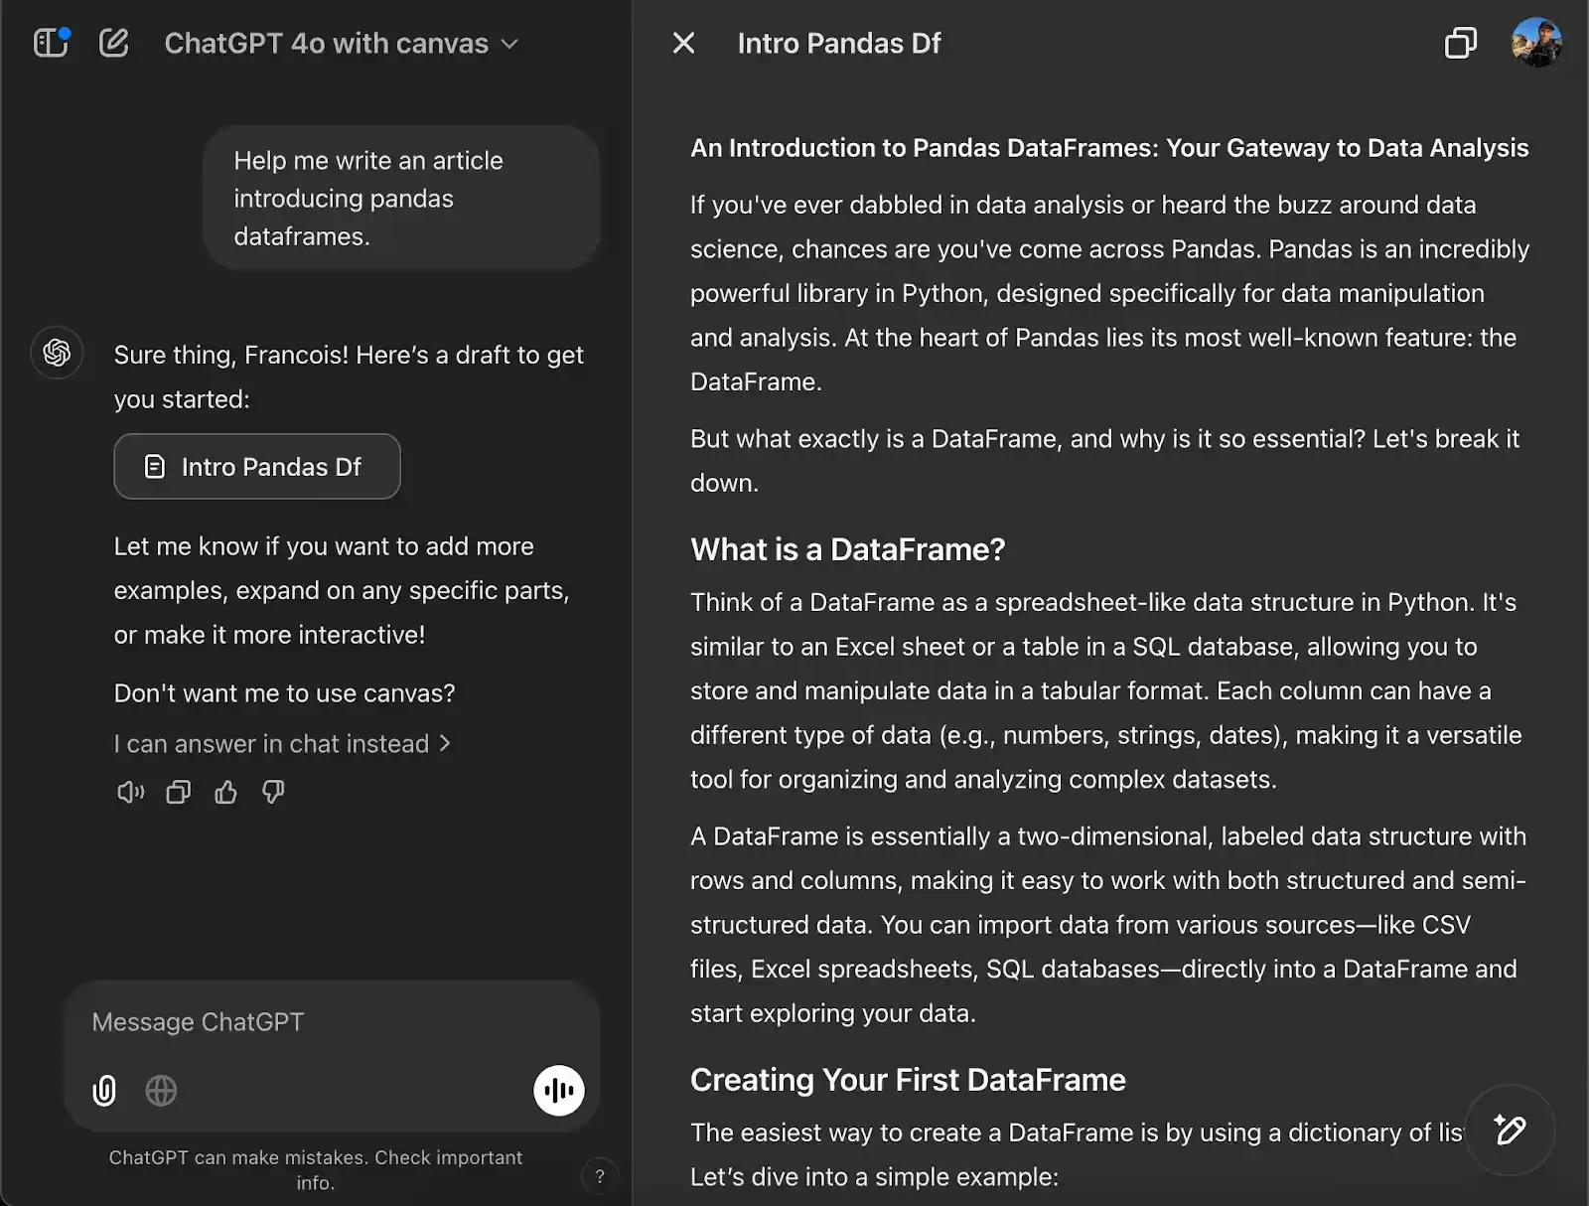Start a new chat with pencil icon
1589x1206 pixels.
114,43
